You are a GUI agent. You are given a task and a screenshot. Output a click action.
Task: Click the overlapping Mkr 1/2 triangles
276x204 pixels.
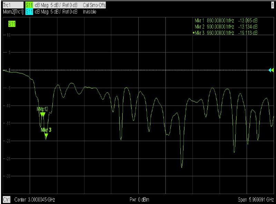coord(42,115)
